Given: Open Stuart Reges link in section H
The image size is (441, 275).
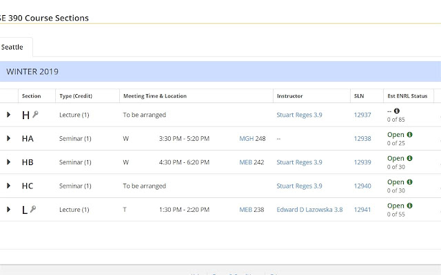Looking at the screenshot, I should (299, 115).
